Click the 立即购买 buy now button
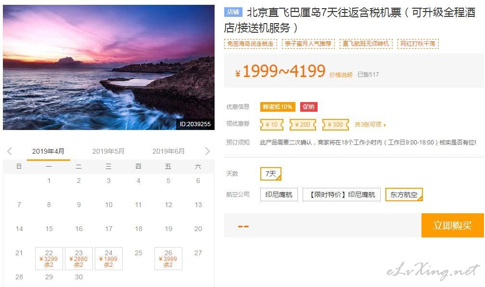 click(x=452, y=225)
